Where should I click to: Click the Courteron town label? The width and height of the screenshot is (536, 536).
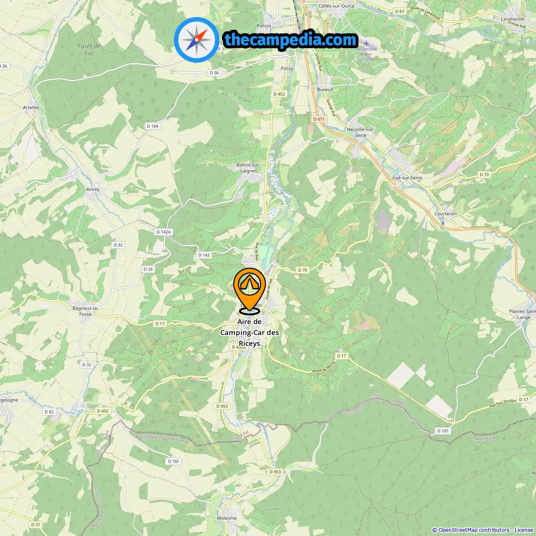coord(446,214)
